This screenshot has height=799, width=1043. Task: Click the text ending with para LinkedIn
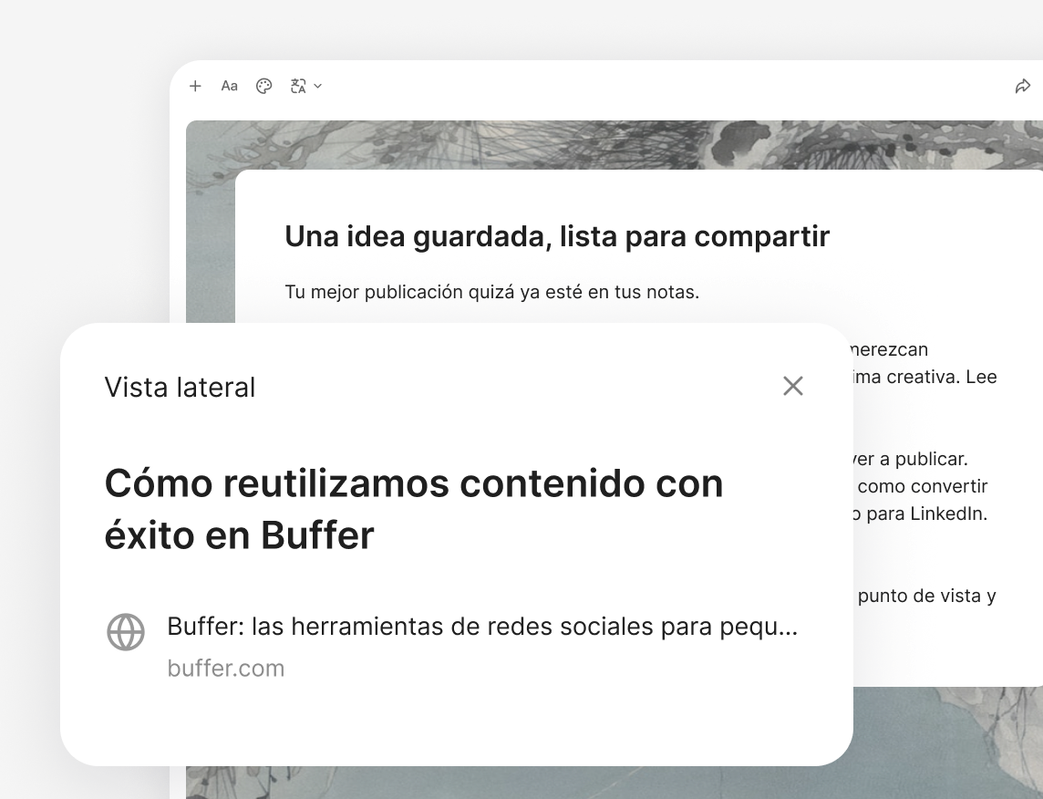click(921, 514)
